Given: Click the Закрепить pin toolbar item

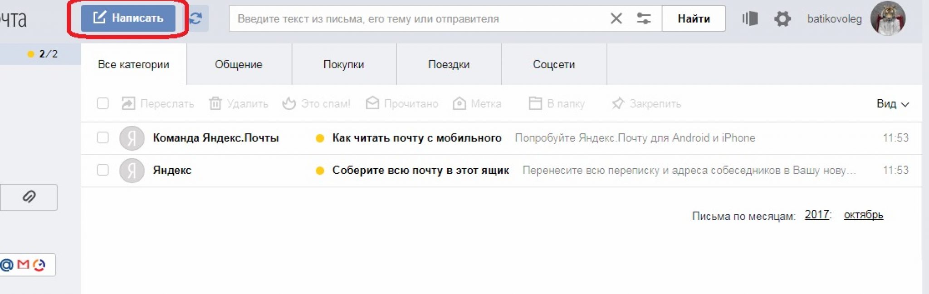Looking at the screenshot, I should pos(646,104).
